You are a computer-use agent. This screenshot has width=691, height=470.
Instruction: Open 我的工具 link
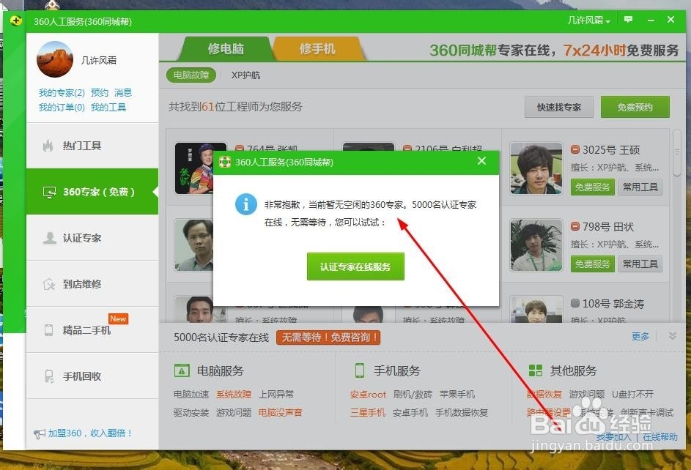(108, 108)
